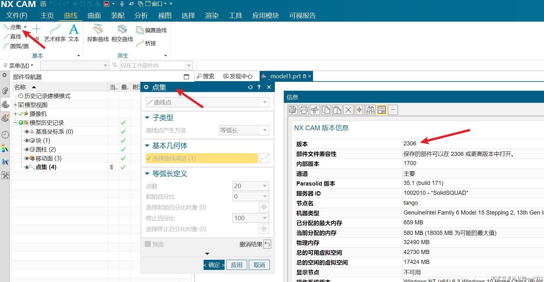Toggle word wrap in Information window
Viewport: 544px width, 282px height.
click(x=382, y=110)
